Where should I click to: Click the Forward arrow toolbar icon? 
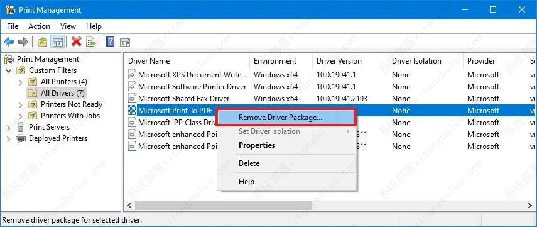[23, 42]
